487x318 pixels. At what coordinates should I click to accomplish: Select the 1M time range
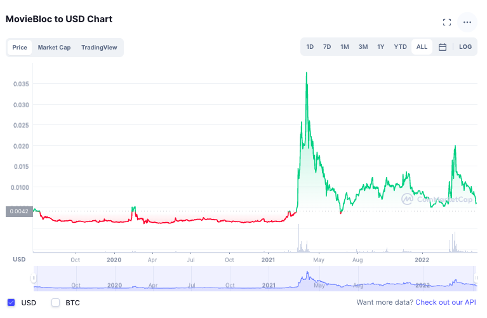344,47
